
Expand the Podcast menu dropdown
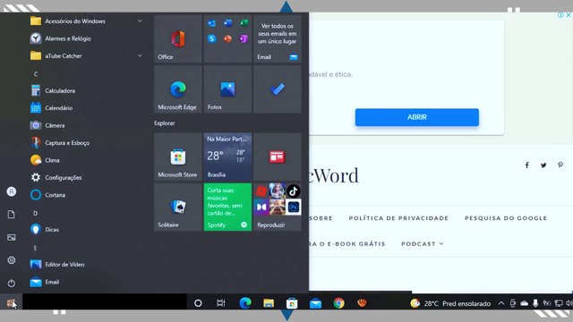(x=422, y=244)
